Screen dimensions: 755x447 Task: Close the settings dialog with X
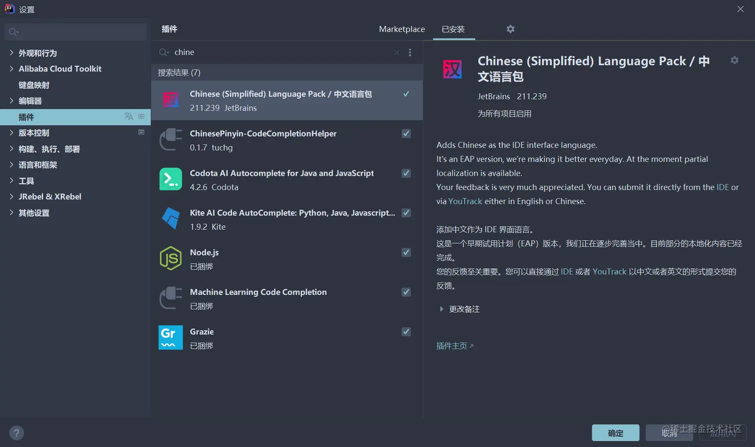(741, 9)
